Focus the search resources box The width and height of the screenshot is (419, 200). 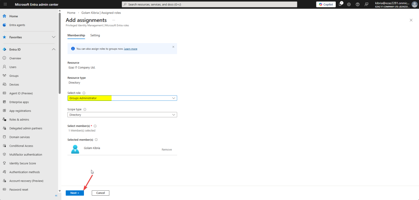(209, 4)
